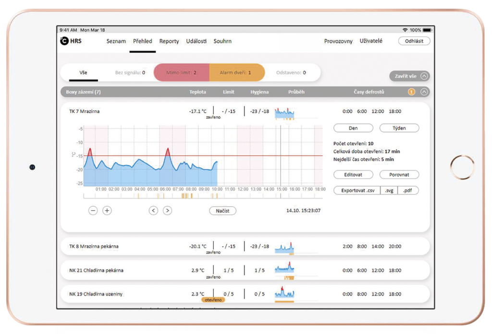Collapse the Boxy zázemí section chevron
Image resolution: width=492 pixels, height=334 pixels.
point(424,92)
